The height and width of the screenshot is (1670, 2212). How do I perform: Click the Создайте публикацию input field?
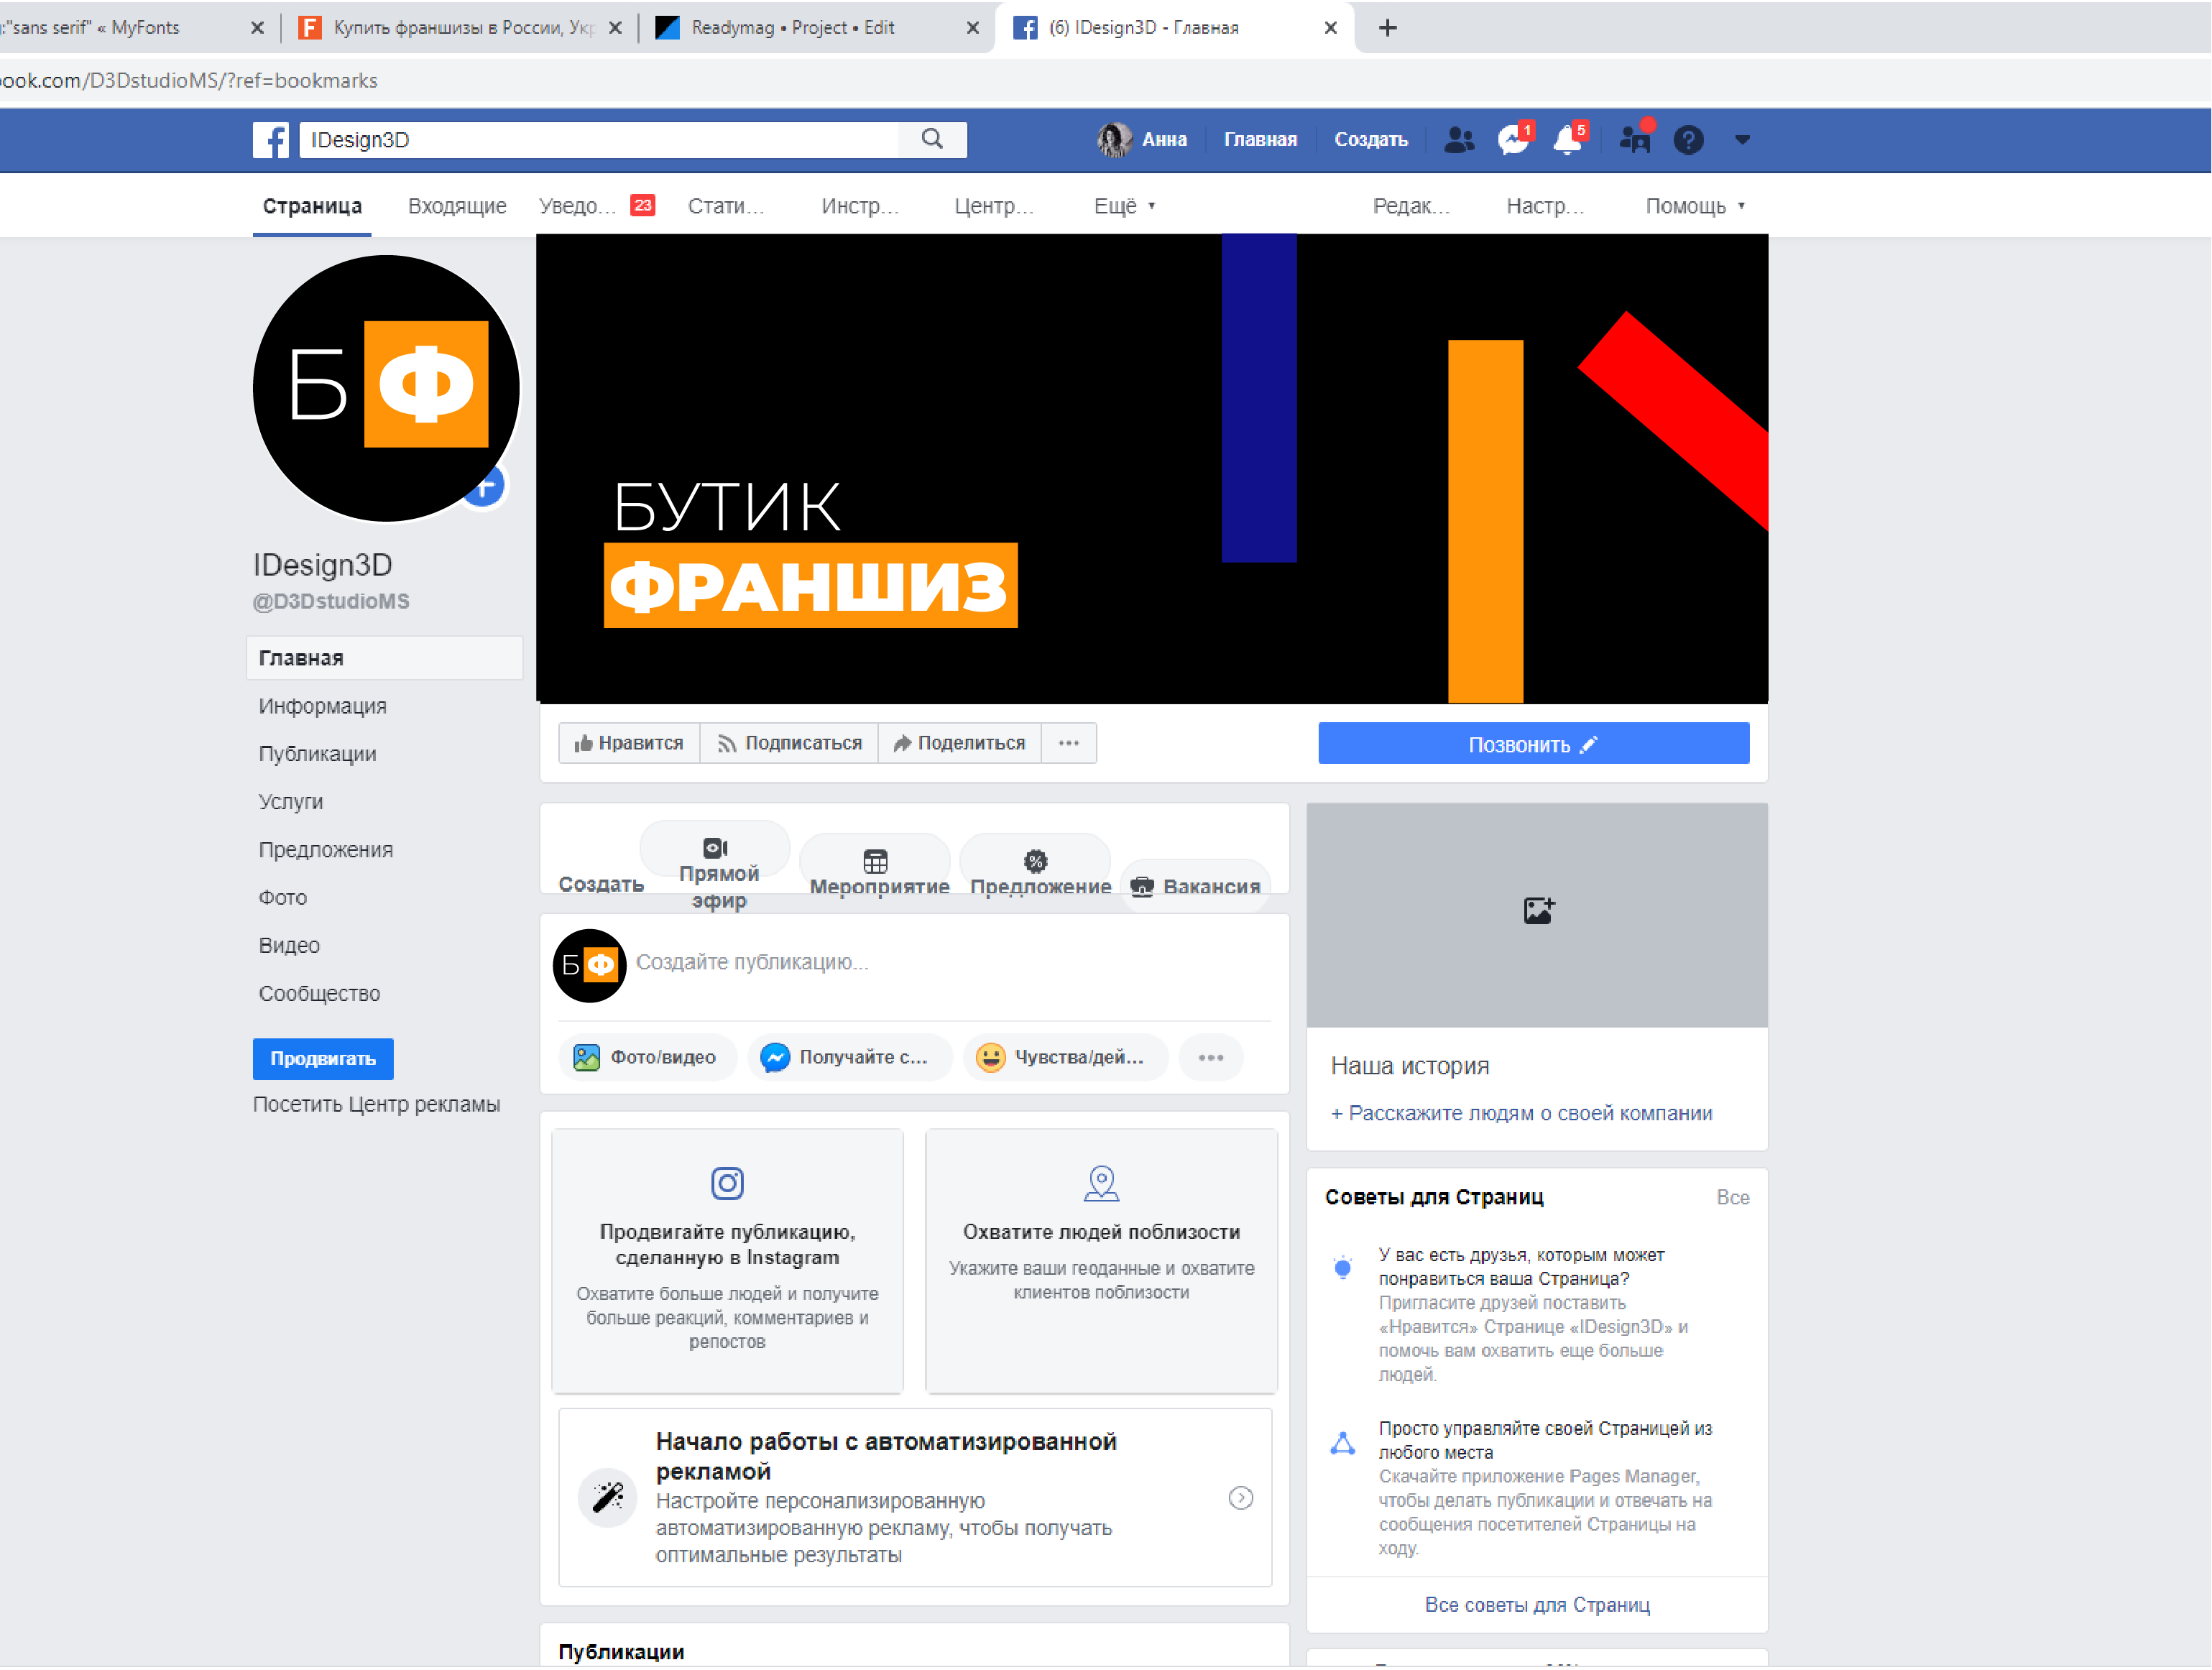(x=900, y=962)
